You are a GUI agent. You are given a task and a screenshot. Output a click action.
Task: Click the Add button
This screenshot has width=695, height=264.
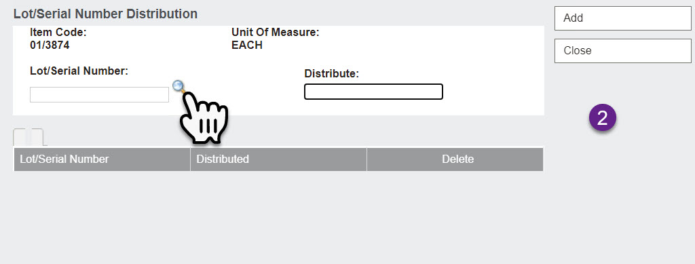click(x=623, y=18)
